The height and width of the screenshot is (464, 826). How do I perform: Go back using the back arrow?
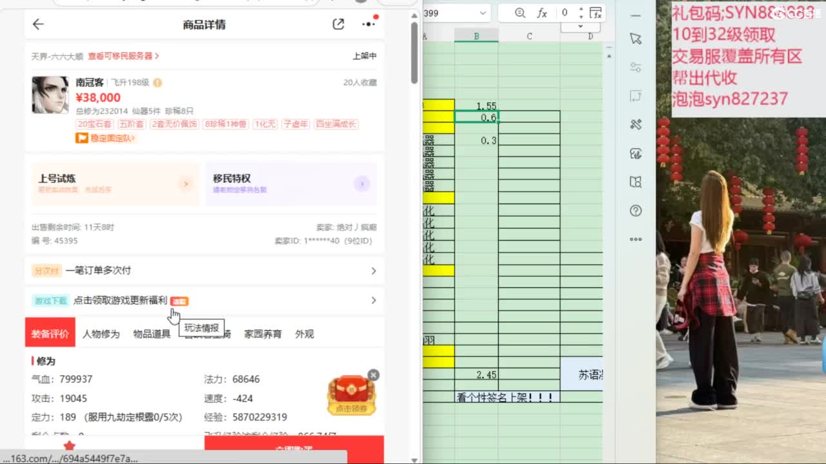[x=38, y=24]
